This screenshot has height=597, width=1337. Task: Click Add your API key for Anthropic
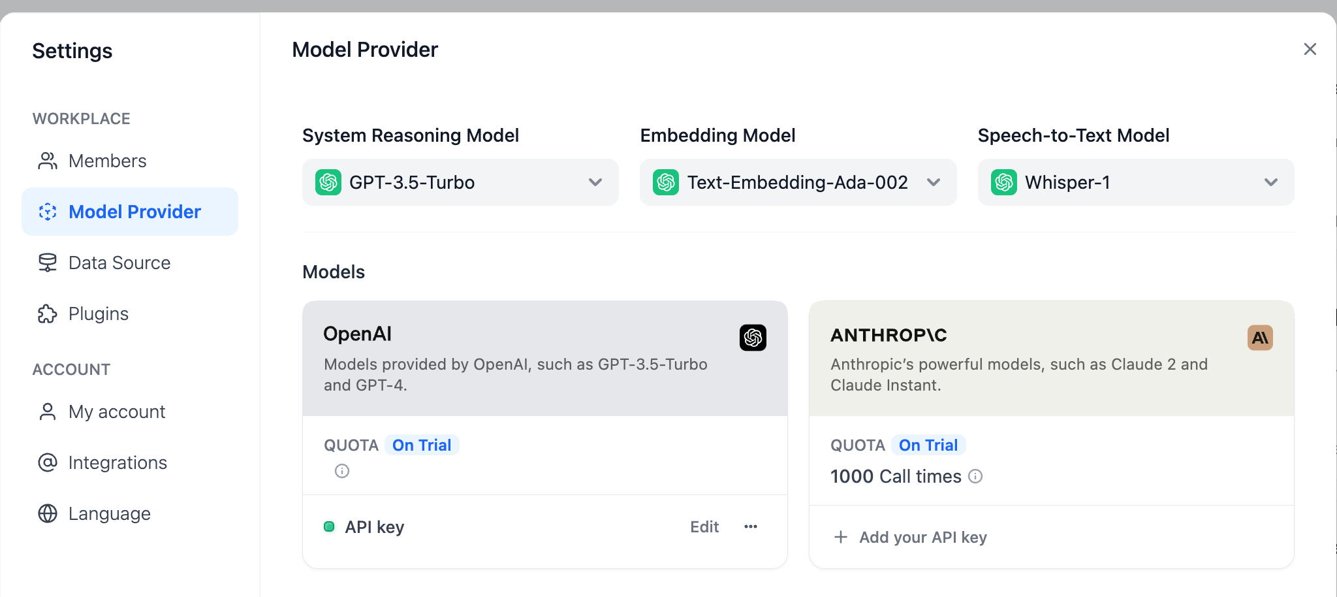click(x=922, y=537)
